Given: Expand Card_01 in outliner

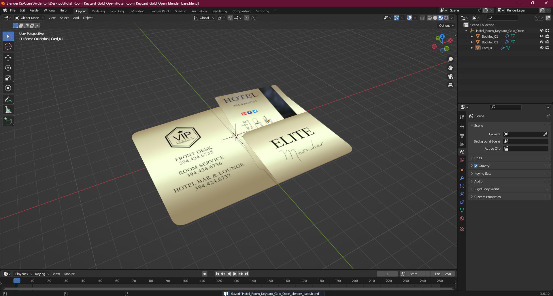Looking at the screenshot, I should [472, 48].
